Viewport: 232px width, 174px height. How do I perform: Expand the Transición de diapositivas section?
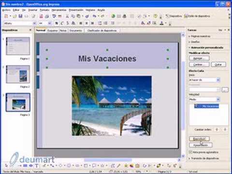coord(203,159)
